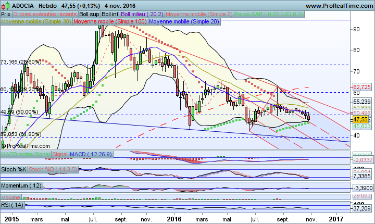Click the 62,725 red price tag
375x224 pixels.
[x=362, y=87]
